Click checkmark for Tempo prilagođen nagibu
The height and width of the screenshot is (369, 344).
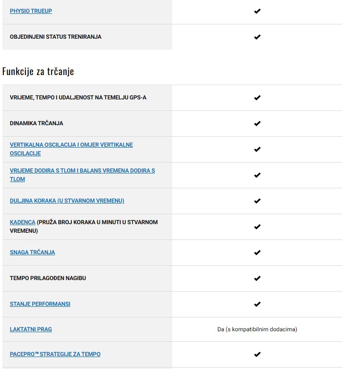coord(257,278)
